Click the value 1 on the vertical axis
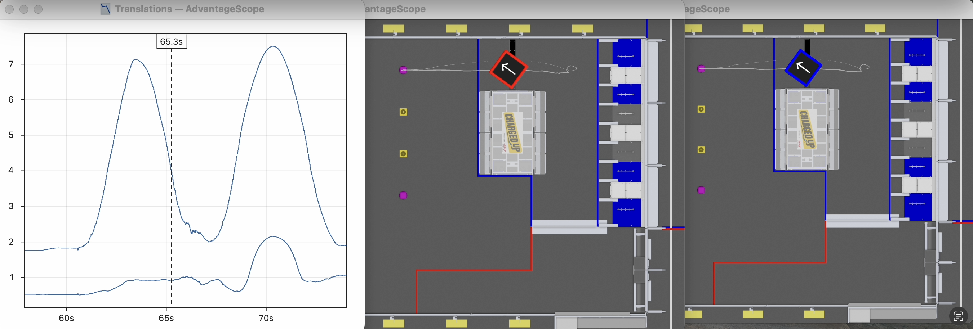This screenshot has width=973, height=329. [11, 277]
